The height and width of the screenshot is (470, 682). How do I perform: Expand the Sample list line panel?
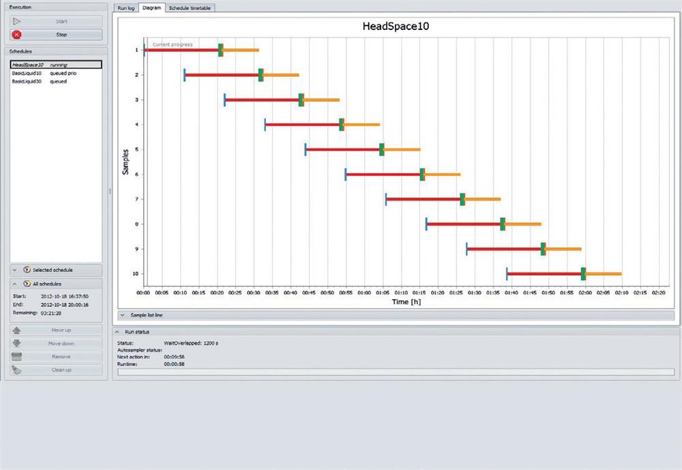pyautogui.click(x=121, y=315)
